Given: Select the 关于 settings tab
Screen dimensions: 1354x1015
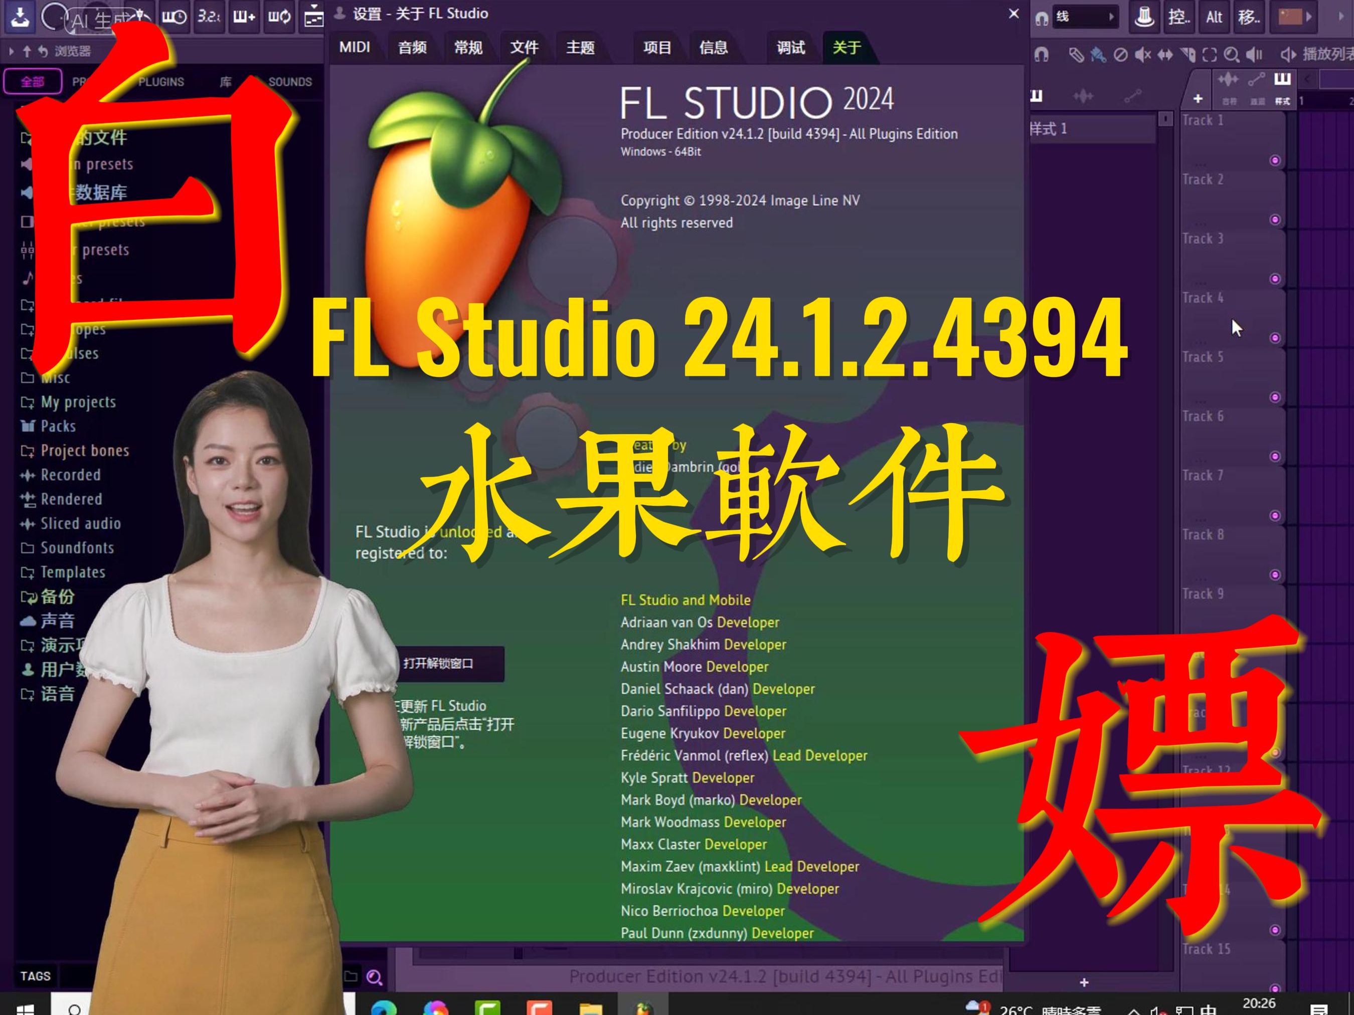Looking at the screenshot, I should 847,47.
